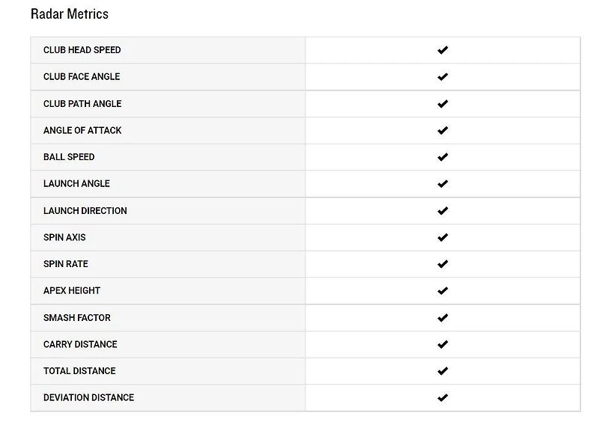The height and width of the screenshot is (428, 599).
Task: Click the Spin Rate checkmark
Action: pos(443,264)
